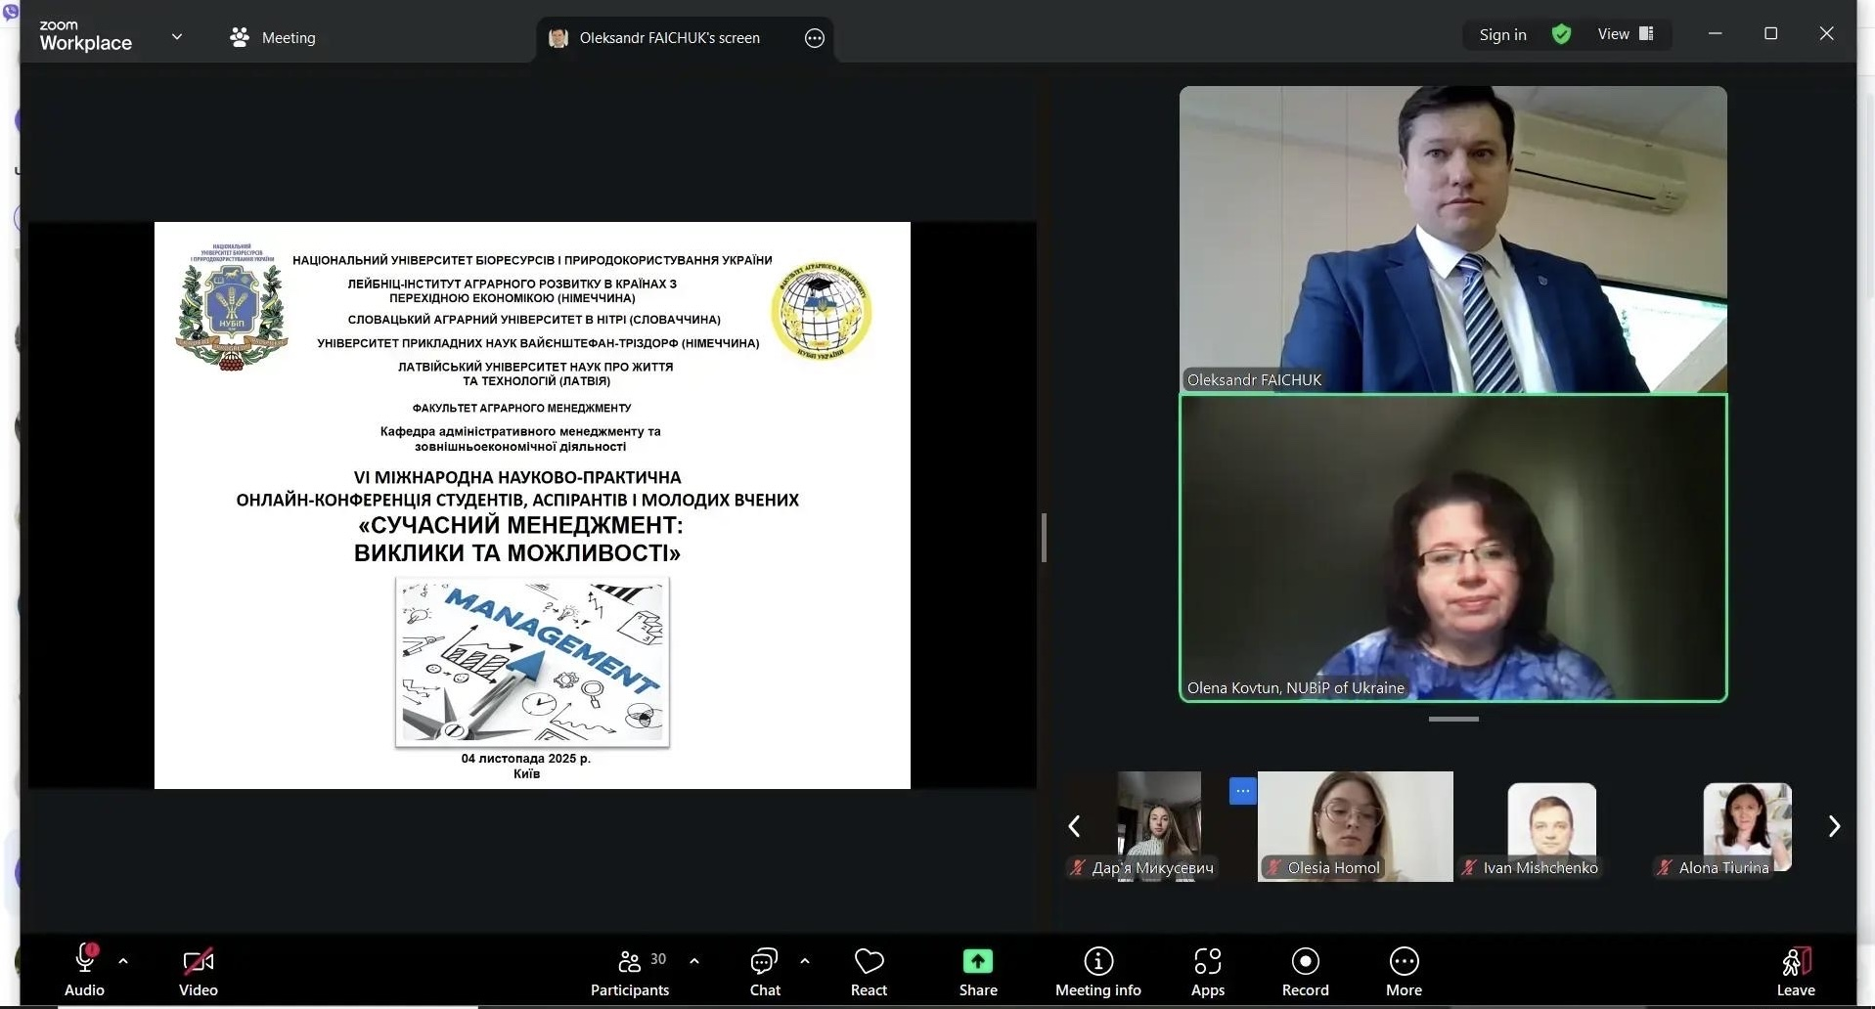
Task: Maximize the Zoom meeting window
Action: [1770, 33]
